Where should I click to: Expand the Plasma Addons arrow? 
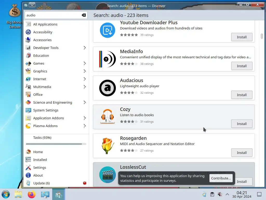[85, 126]
